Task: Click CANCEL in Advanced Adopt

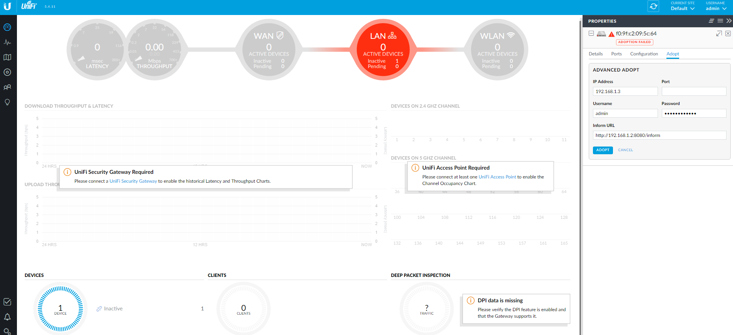Action: [x=625, y=150]
